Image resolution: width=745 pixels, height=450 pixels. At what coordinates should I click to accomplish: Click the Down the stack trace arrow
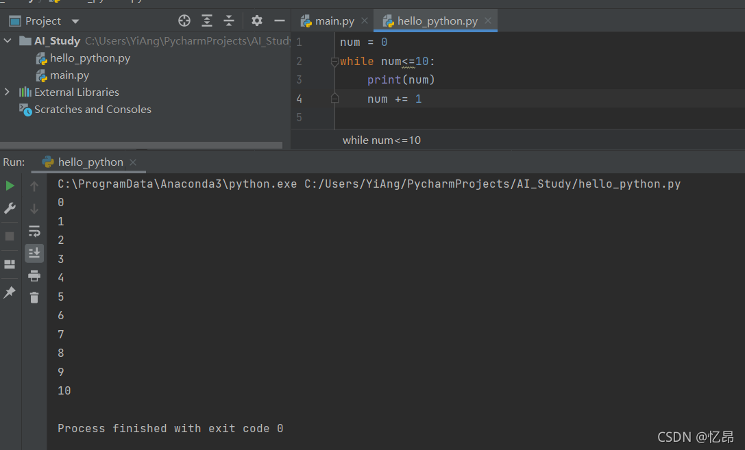point(34,208)
